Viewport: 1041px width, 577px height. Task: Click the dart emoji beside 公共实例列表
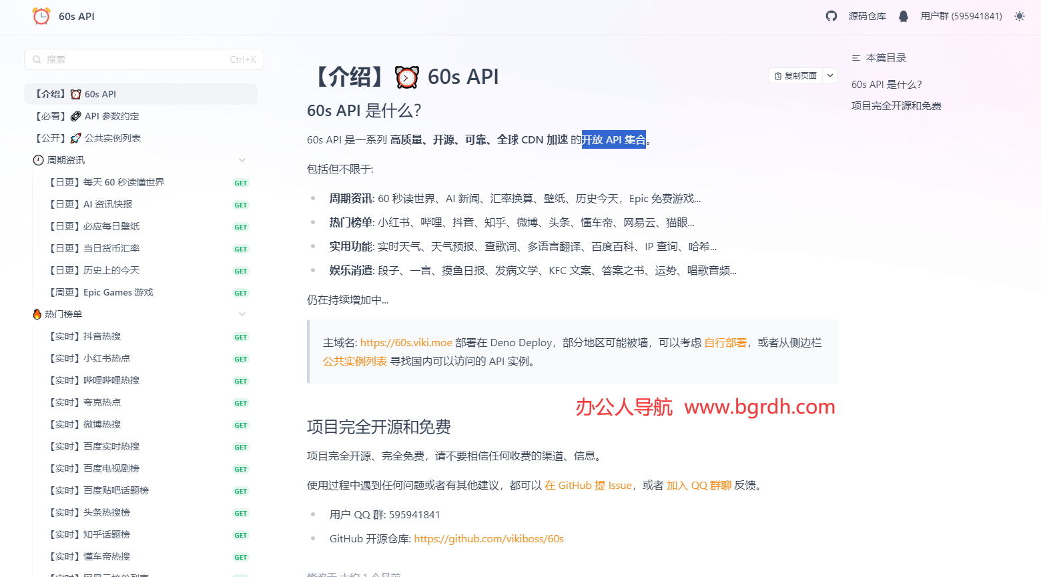click(x=75, y=137)
